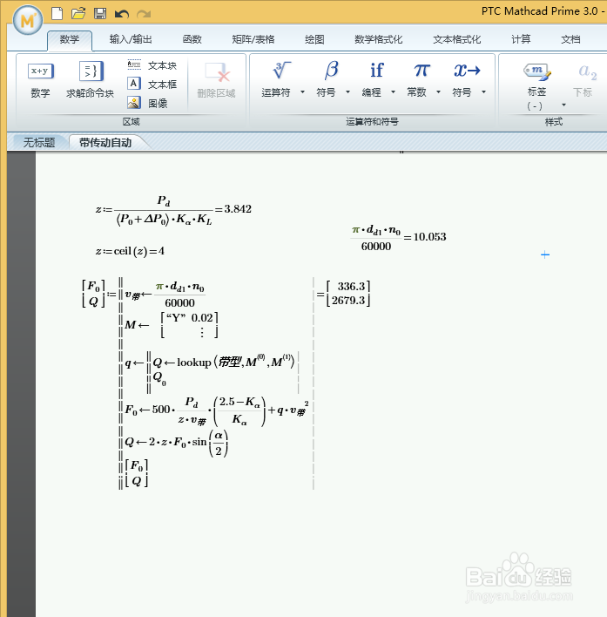Open the operators (运算符) root icon
Screen dimensions: 607x617
(x=281, y=71)
